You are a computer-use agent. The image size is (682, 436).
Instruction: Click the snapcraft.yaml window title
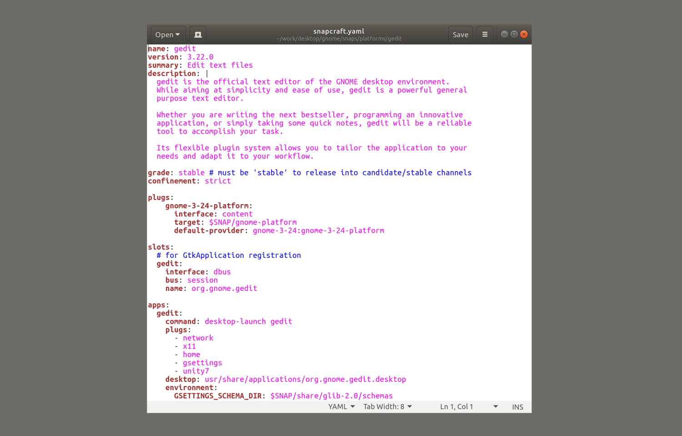coord(339,31)
